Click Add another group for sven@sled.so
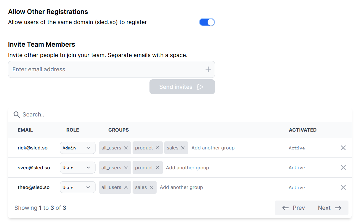The width and height of the screenshot is (355, 224). click(x=187, y=168)
